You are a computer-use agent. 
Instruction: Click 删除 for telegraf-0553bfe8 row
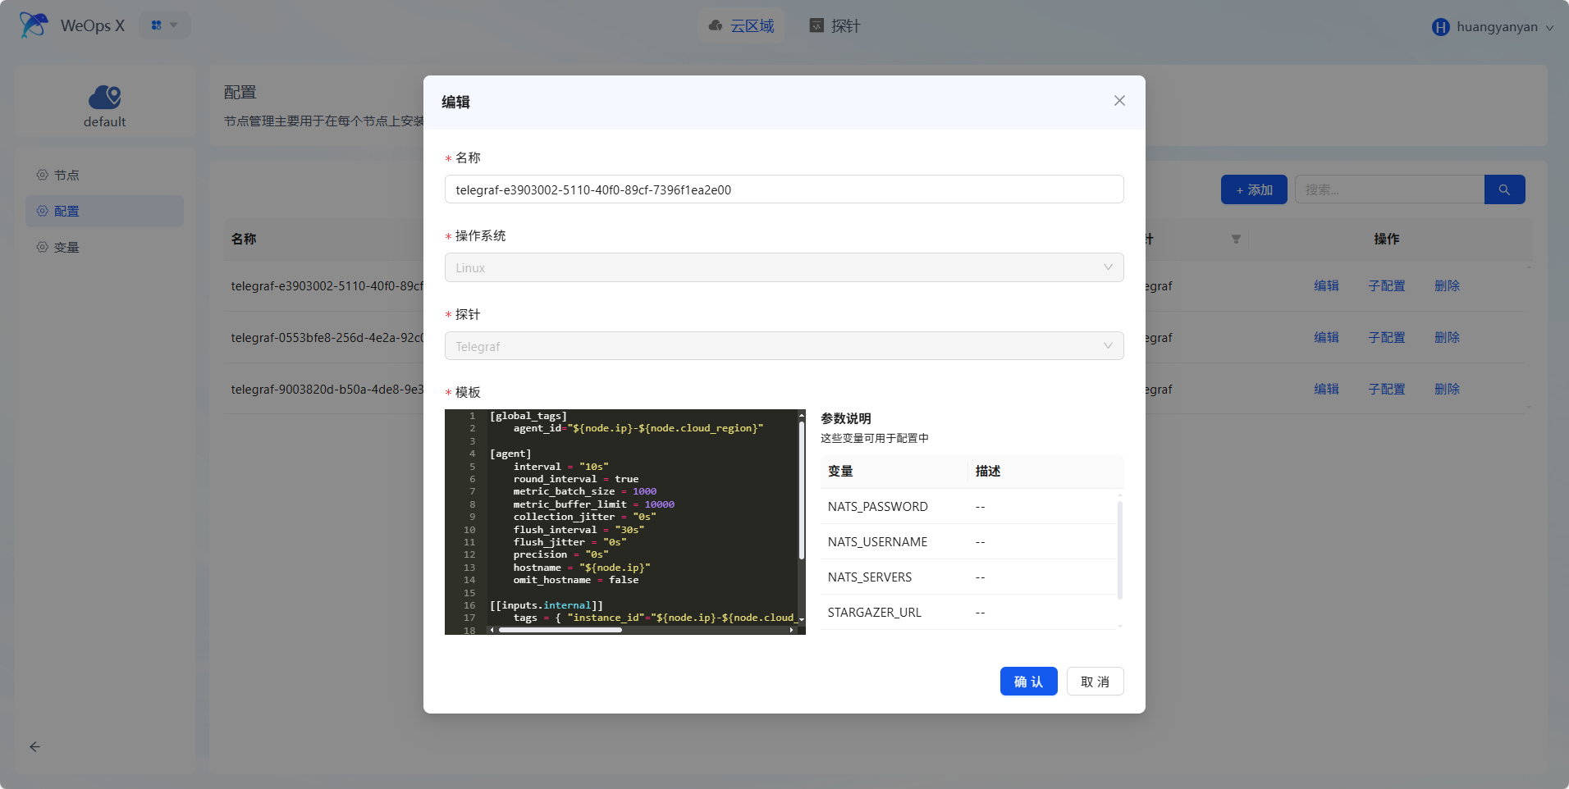coord(1447,338)
